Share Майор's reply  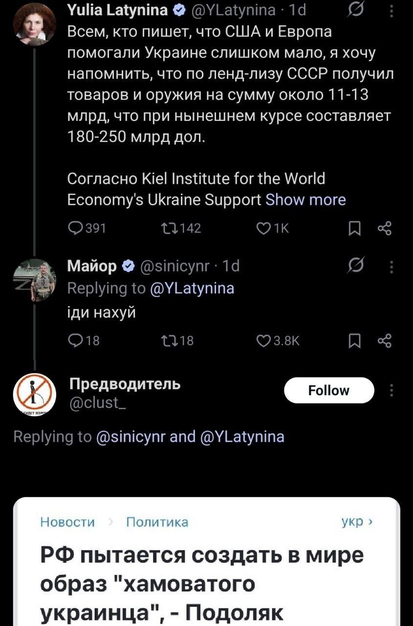coord(385,341)
